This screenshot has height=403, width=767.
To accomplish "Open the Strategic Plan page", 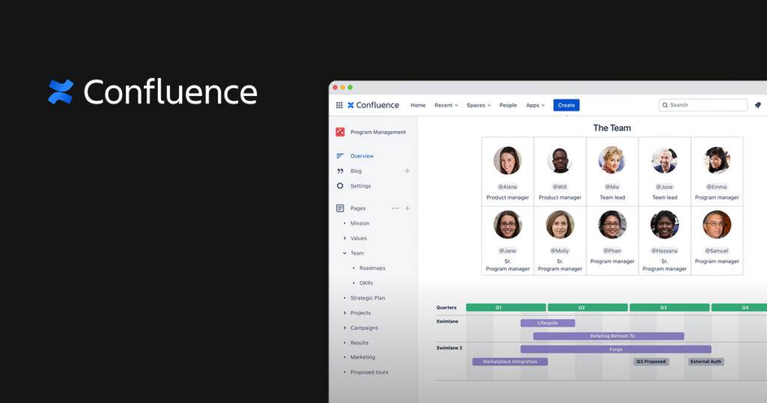I will [368, 298].
